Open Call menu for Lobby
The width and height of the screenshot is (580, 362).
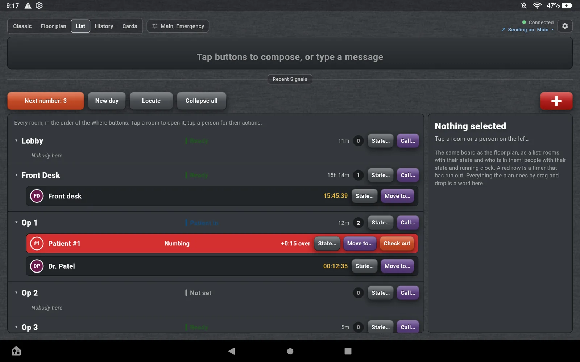pos(408,141)
